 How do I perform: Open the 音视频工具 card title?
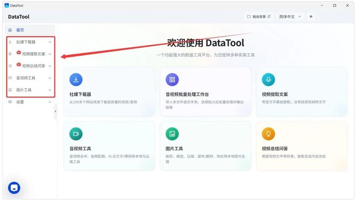[80, 149]
